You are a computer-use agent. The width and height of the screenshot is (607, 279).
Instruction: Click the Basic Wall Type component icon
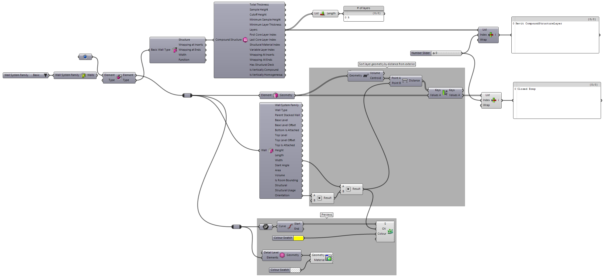[175, 50]
